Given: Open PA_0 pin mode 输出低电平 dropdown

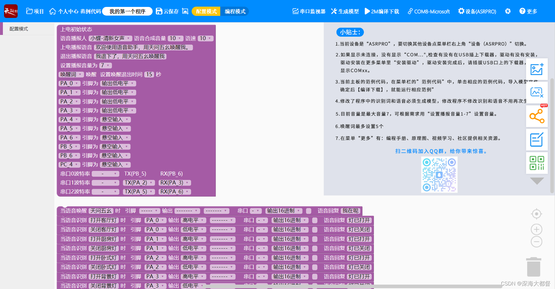Looking at the screenshot, I should (x=118, y=83).
